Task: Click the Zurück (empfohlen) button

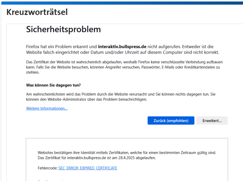Action: [x=171, y=120]
